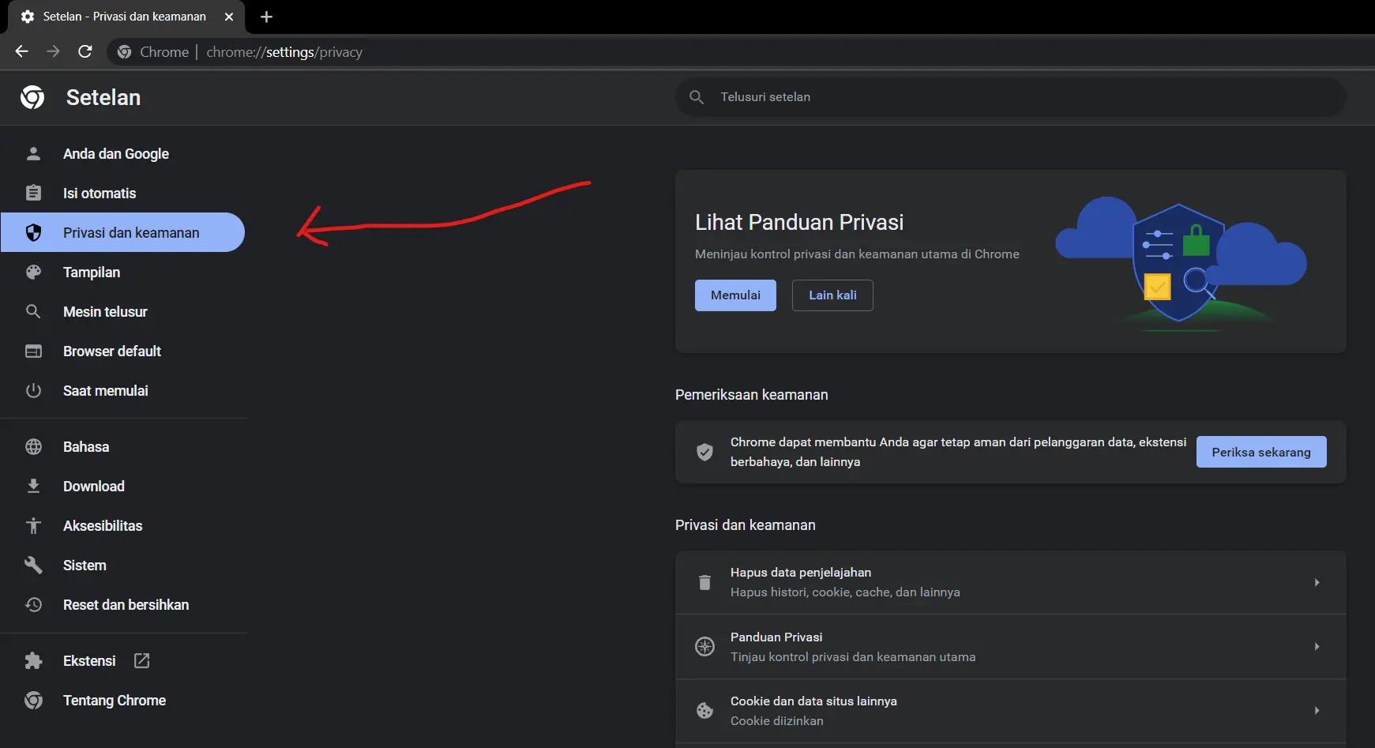Click the search magnifier in Telusuri setelan
1375x748 pixels.
coord(697,97)
